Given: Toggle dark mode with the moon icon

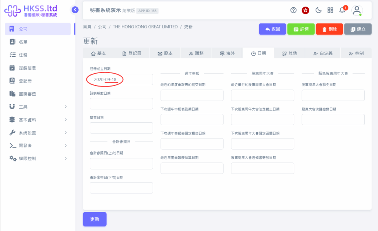Looking at the screenshot, I should tap(318, 10).
